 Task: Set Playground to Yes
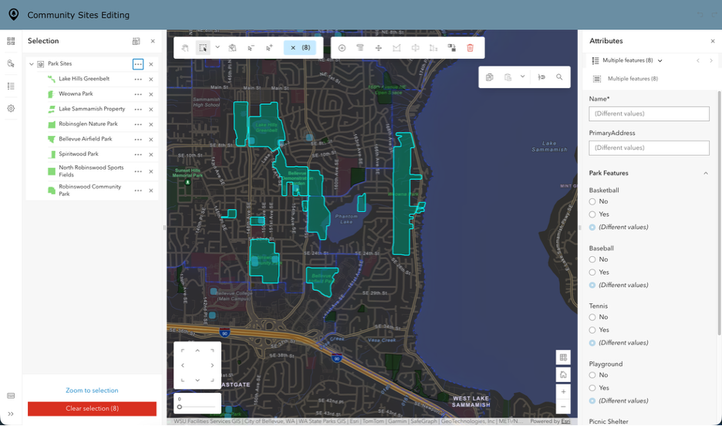[592, 388]
